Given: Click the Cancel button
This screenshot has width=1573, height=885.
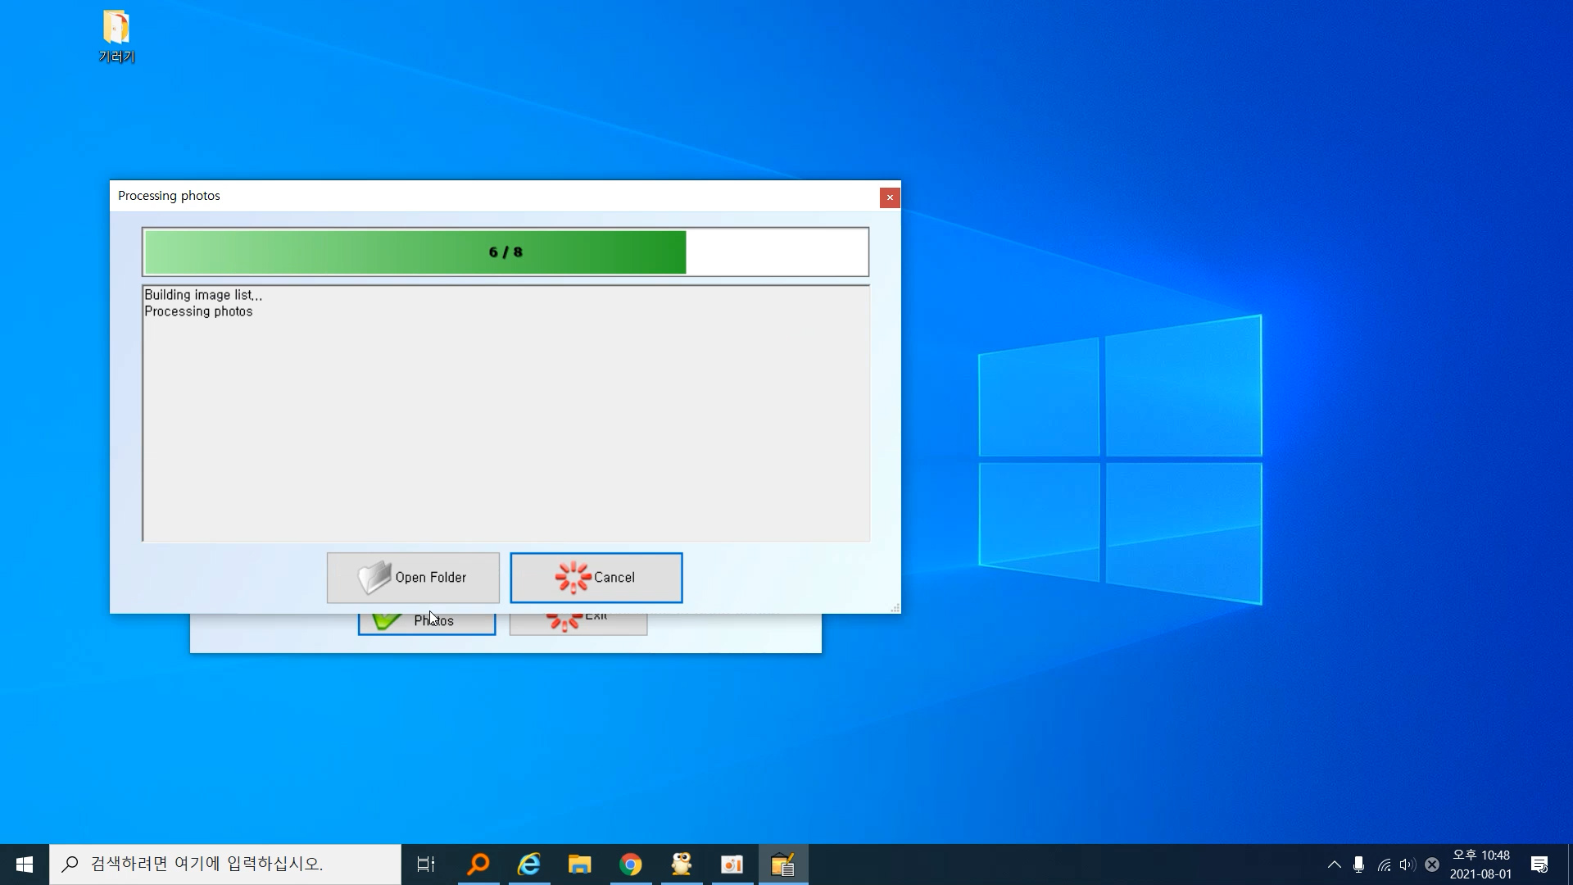Looking at the screenshot, I should coord(596,578).
